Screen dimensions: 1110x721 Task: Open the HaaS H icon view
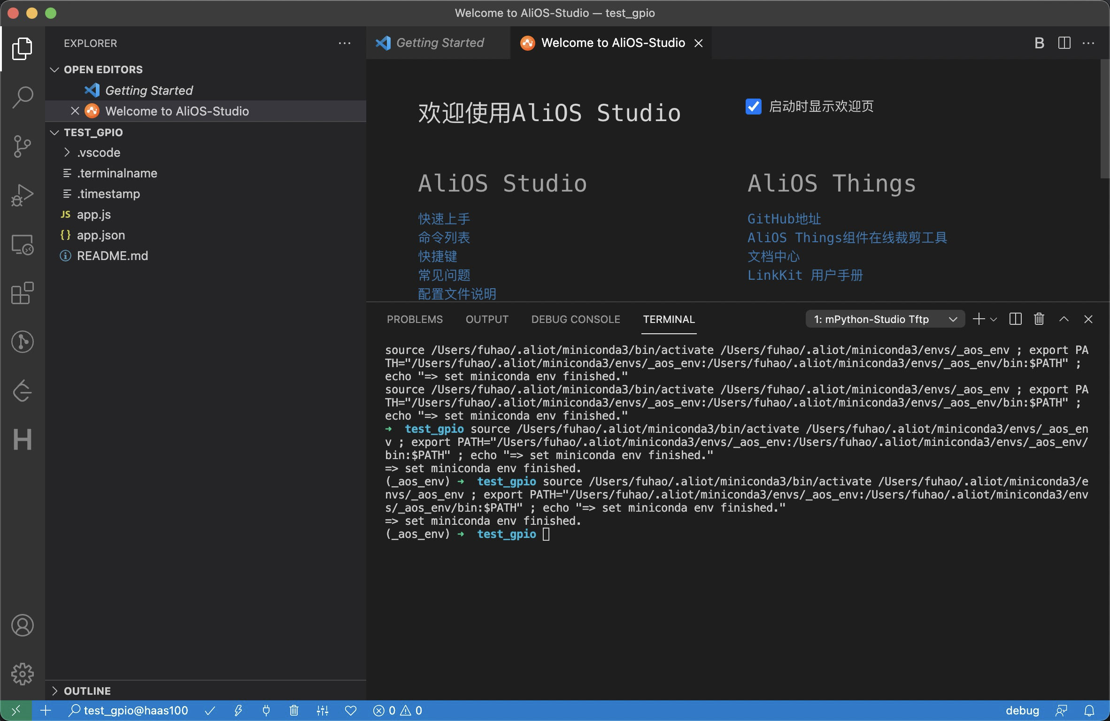point(22,439)
